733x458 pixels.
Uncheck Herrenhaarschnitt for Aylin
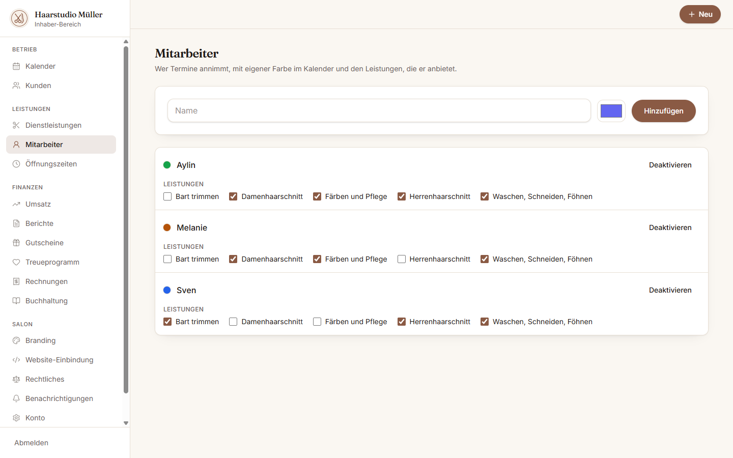402,196
